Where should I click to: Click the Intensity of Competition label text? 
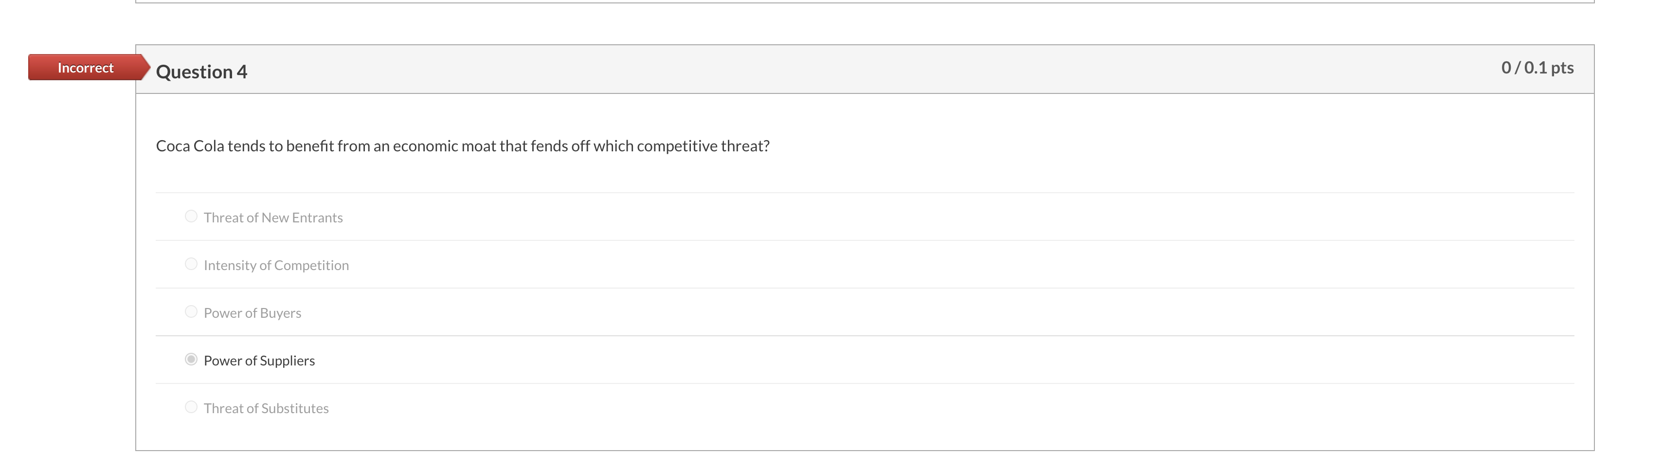[x=276, y=265]
